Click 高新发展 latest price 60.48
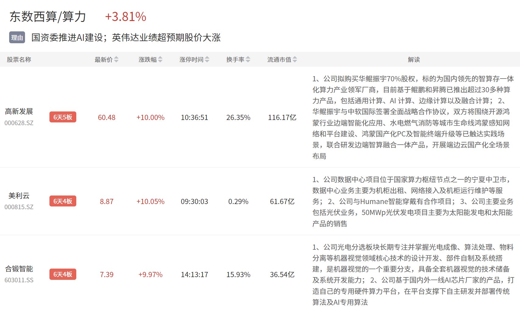 [x=107, y=118]
